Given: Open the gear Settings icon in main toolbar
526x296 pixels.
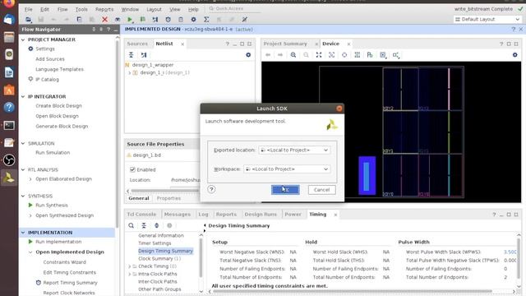Looking at the screenshot, I should click(x=194, y=20).
